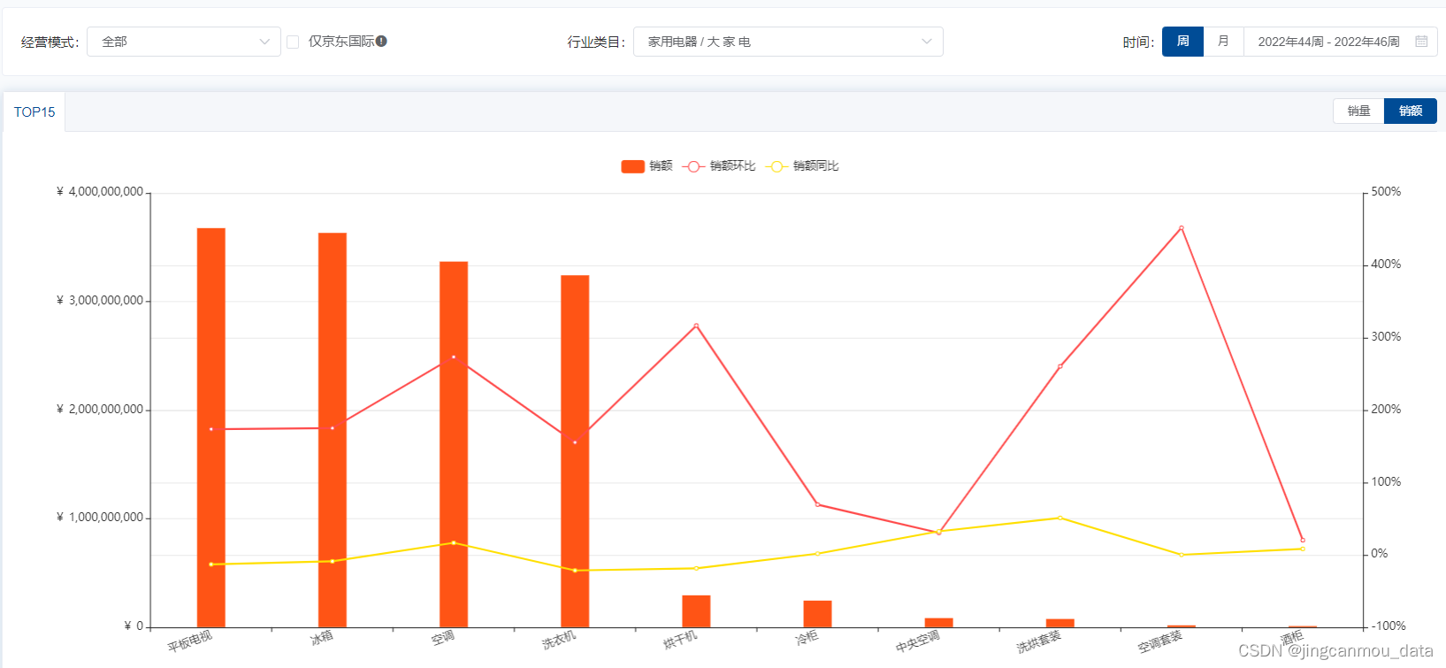
Task: Click the ¥ 3,000,000,000 axis value
Action: pos(100,301)
